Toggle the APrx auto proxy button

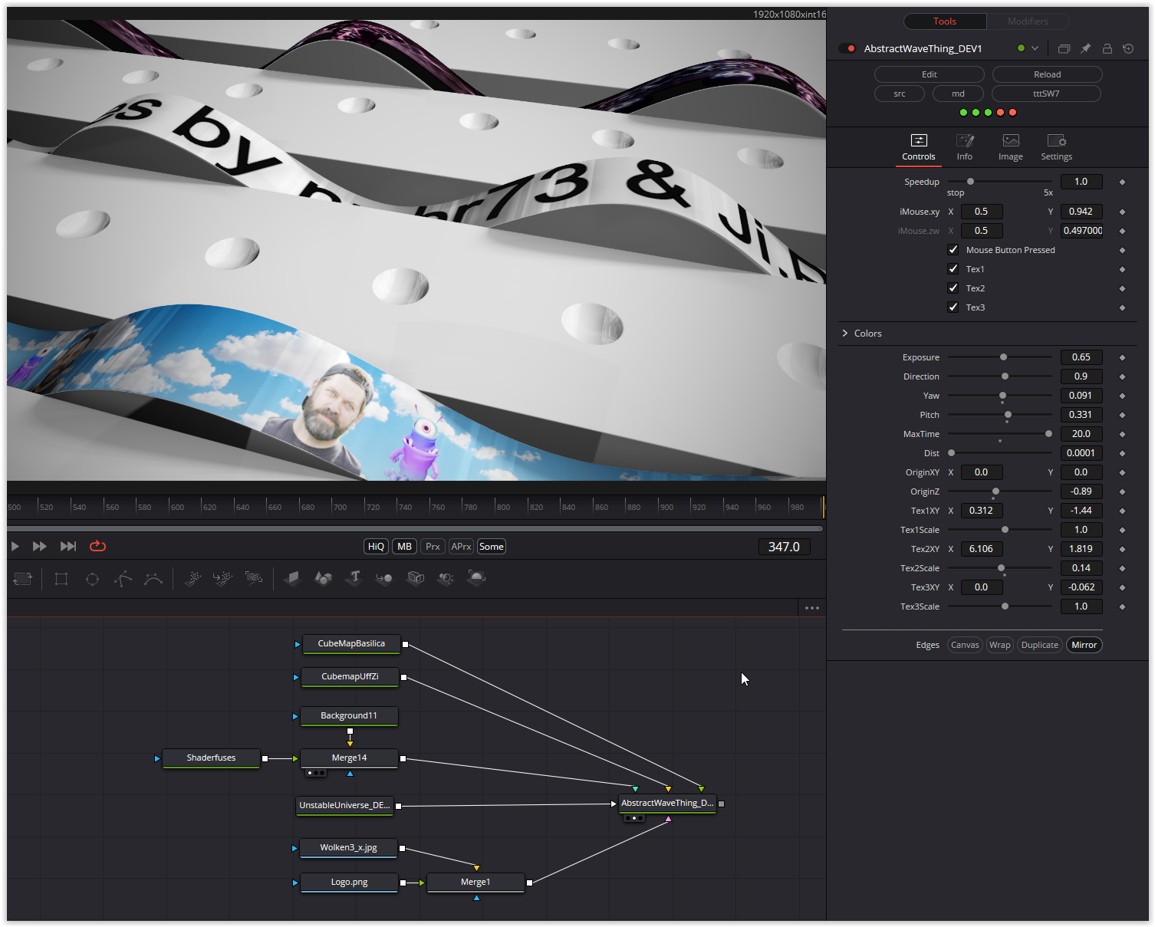(x=461, y=547)
